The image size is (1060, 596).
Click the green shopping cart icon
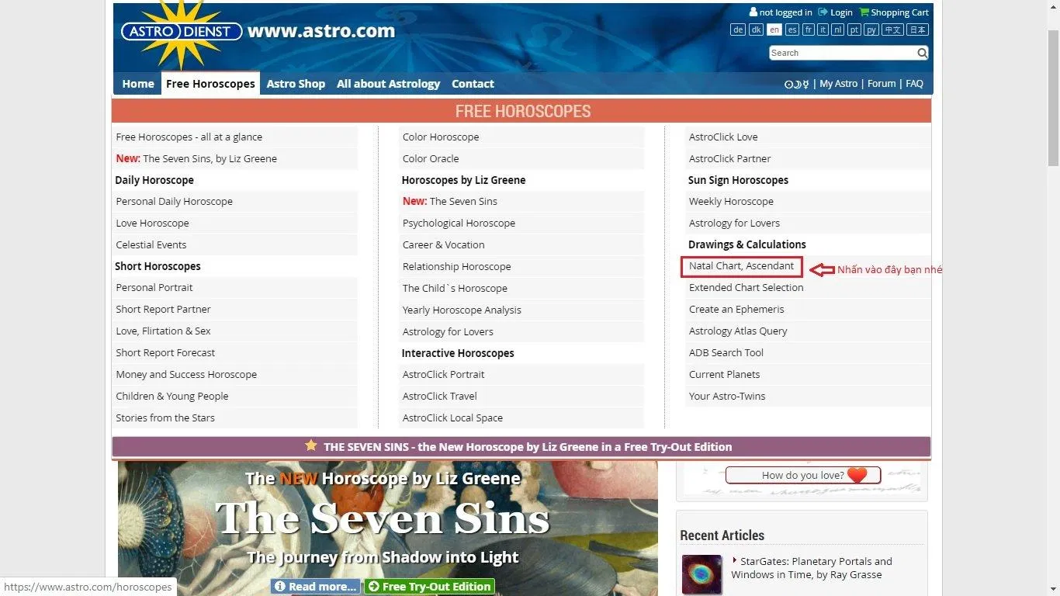click(x=864, y=12)
